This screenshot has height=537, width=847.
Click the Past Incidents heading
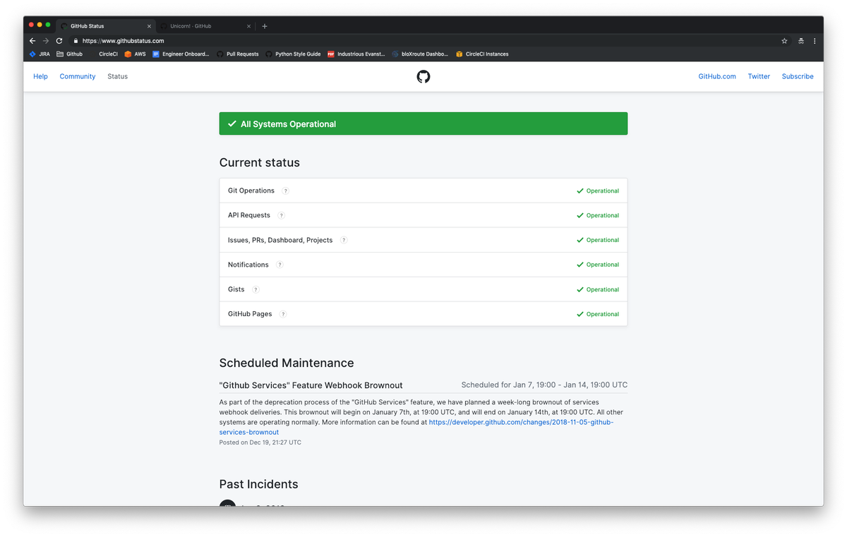(x=258, y=484)
